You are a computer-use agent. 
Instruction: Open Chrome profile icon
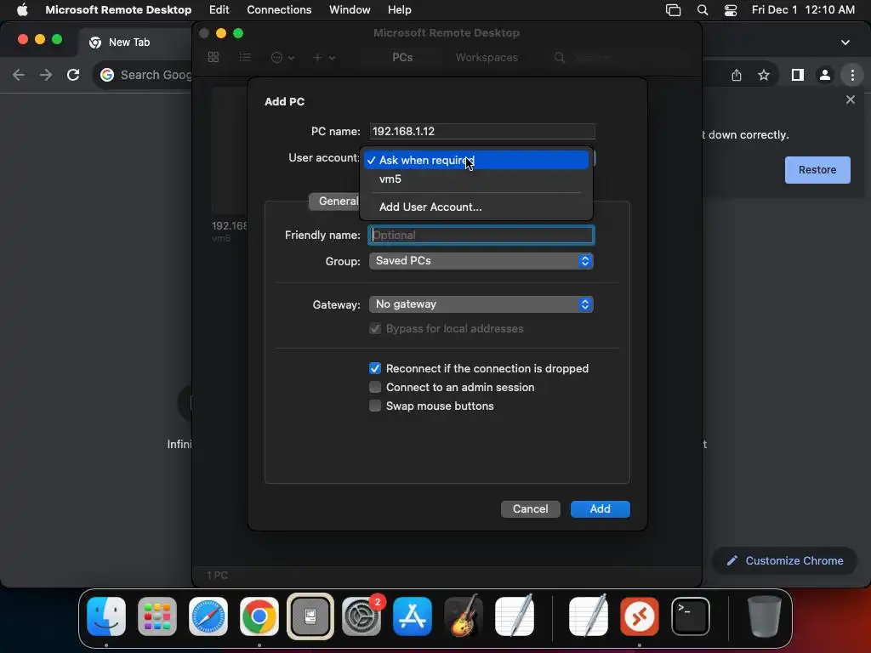coord(825,75)
